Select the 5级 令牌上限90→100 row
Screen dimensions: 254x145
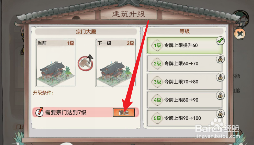click(184, 118)
